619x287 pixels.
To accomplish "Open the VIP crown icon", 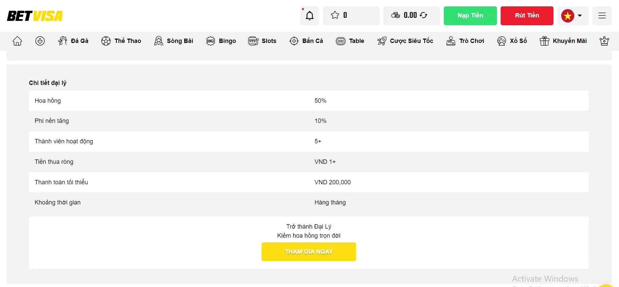I will click(604, 41).
